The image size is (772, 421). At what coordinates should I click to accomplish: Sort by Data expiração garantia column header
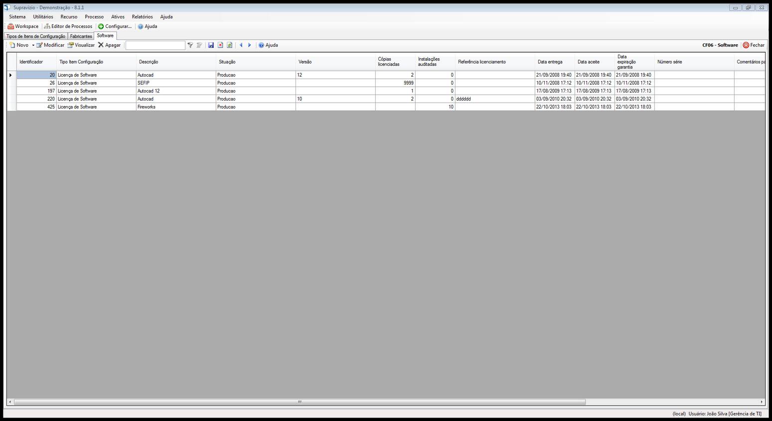(x=634, y=62)
